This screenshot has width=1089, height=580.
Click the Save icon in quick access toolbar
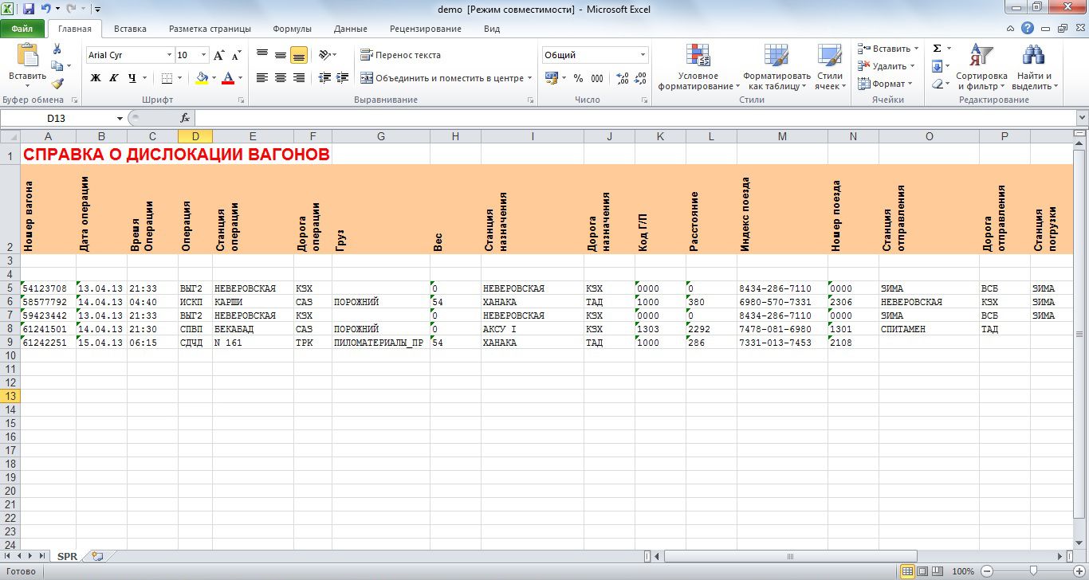pos(29,10)
